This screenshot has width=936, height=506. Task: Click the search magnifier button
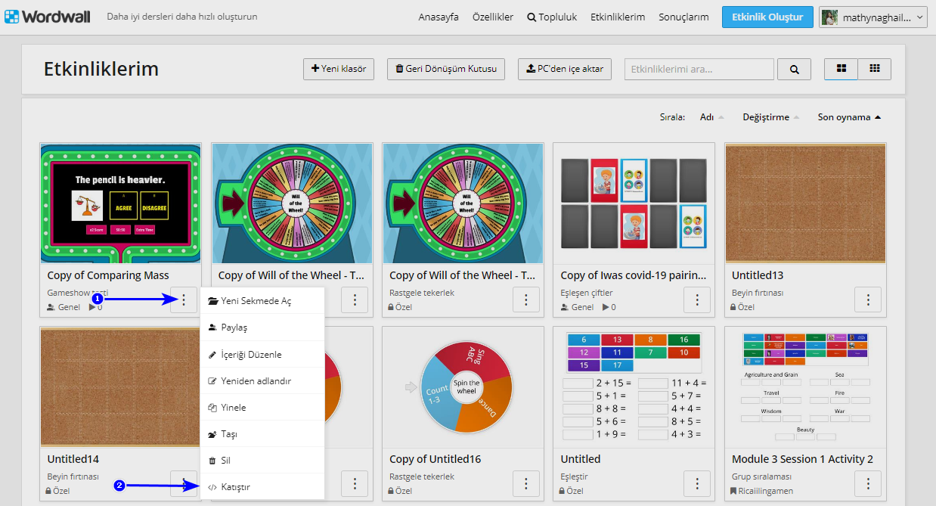[794, 70]
